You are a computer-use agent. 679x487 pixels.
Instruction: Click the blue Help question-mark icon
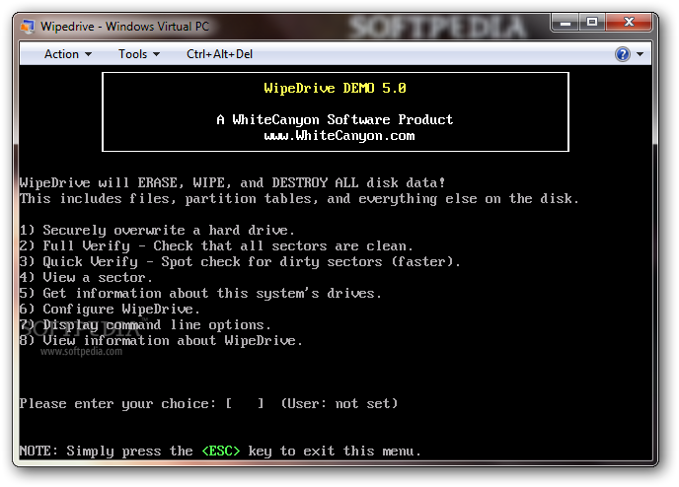click(623, 54)
